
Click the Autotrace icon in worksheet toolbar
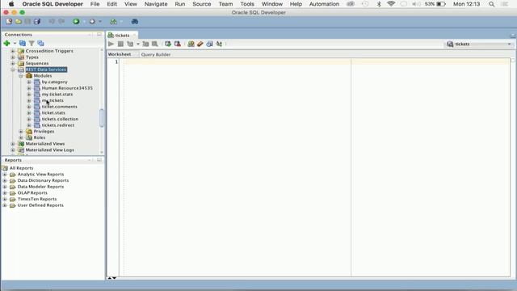[145, 44]
